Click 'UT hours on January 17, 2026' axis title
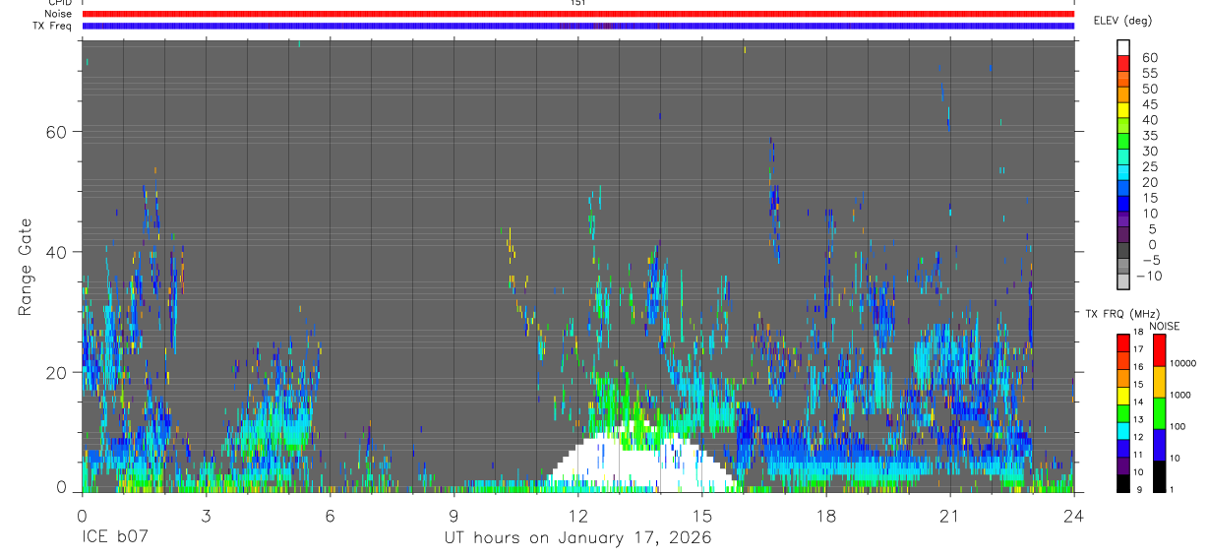 577,538
